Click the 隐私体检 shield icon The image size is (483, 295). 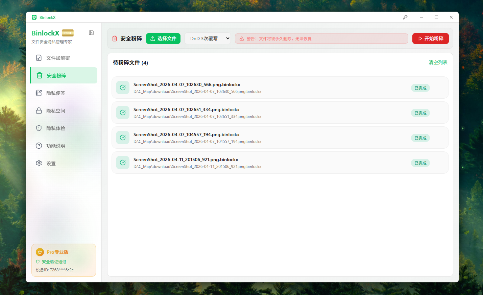click(x=39, y=128)
